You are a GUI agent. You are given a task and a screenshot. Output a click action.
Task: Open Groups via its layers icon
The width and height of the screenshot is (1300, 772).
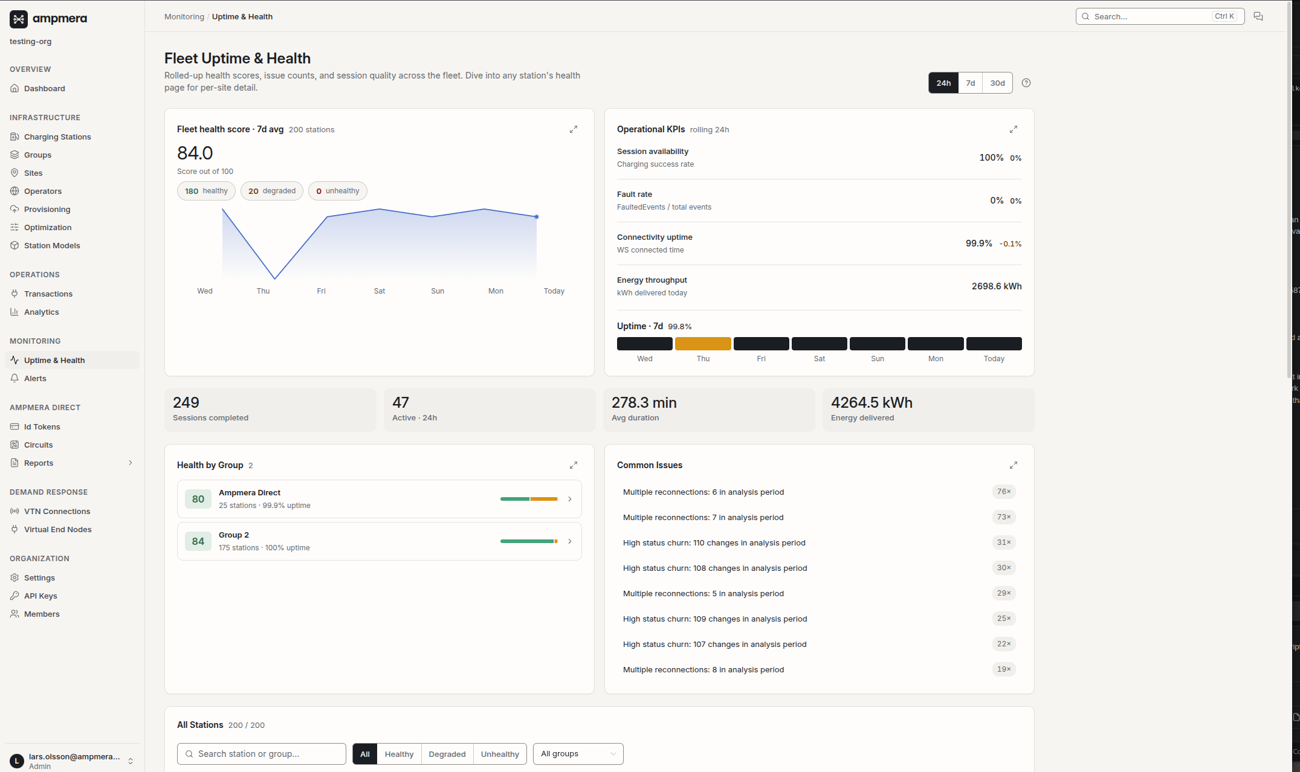[x=15, y=155]
